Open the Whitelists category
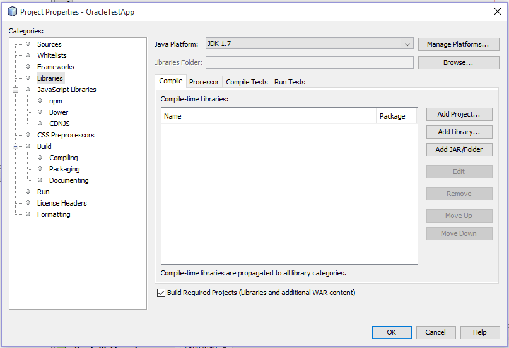Viewport: 509px width, 348px height. coord(52,55)
